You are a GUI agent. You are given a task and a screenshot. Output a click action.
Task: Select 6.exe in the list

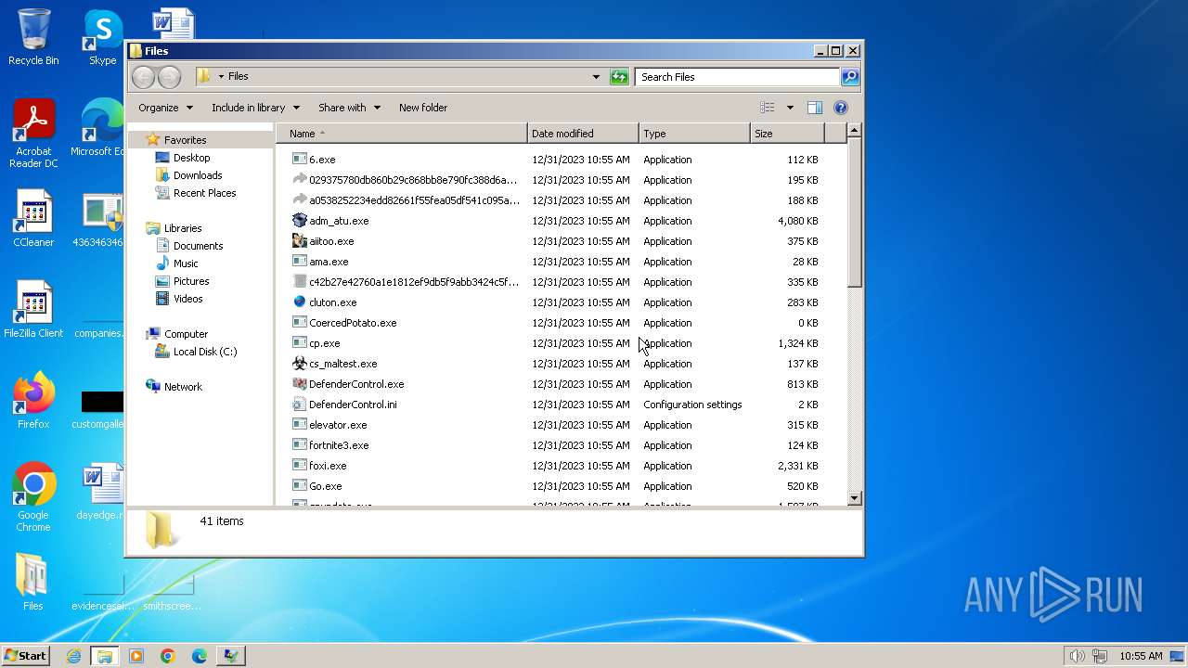[321, 160]
